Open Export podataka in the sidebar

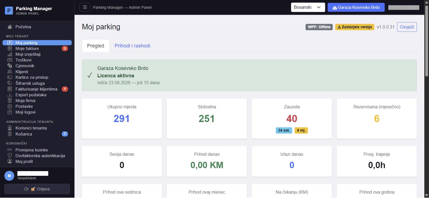(x=37, y=95)
